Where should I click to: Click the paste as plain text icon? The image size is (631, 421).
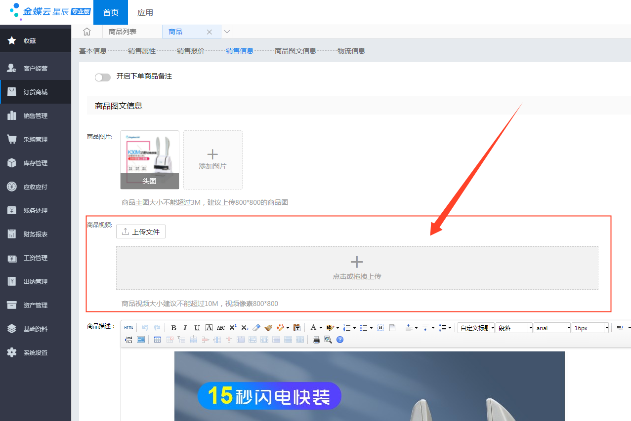[297, 328]
